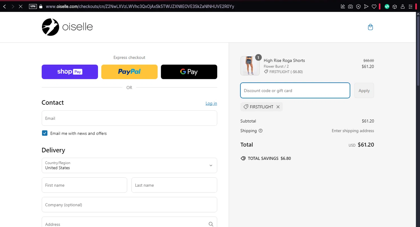Uncheck Email me with news and offers
420x227 pixels.
coord(45,133)
